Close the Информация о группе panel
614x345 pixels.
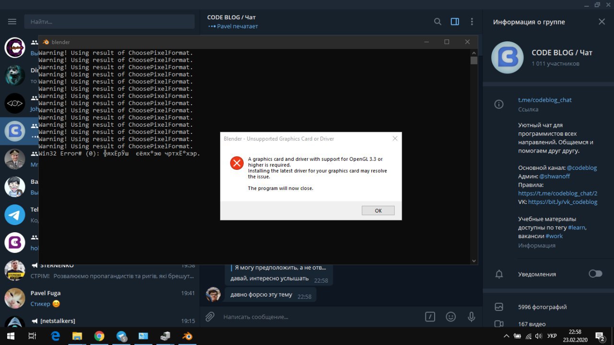tap(602, 22)
